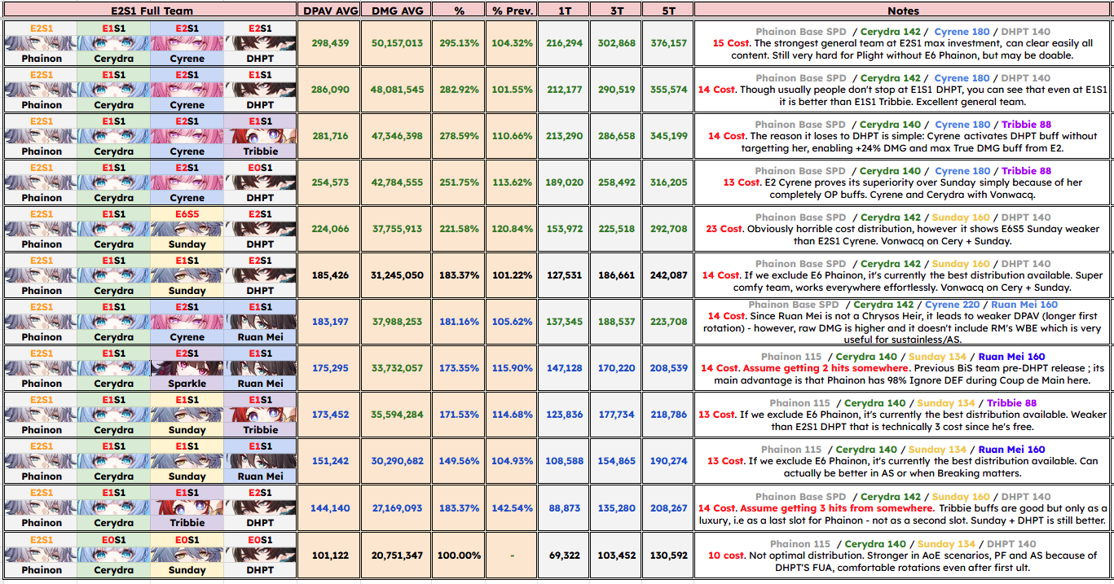Click notes cell mentioning getting 2 hits
Viewport: 1114px width, 584px height.
(x=903, y=368)
